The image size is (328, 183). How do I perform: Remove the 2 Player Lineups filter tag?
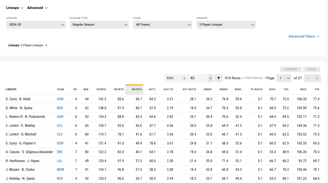[x=46, y=45]
